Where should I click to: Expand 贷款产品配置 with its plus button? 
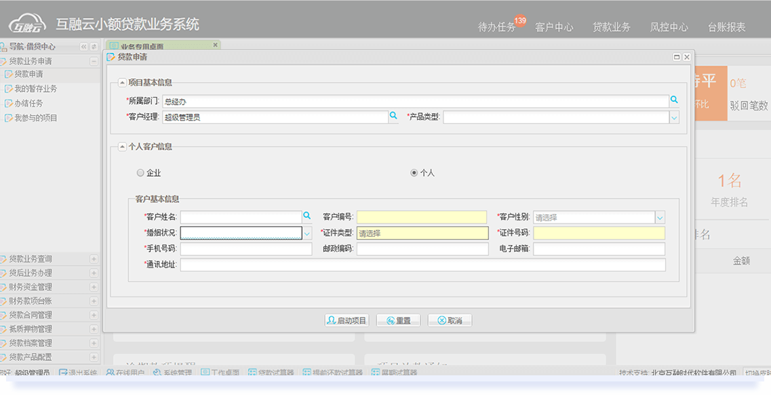coord(94,357)
